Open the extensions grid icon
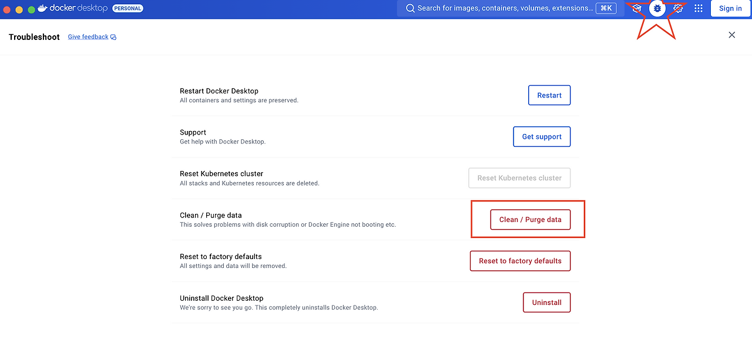The height and width of the screenshot is (346, 752). click(699, 8)
